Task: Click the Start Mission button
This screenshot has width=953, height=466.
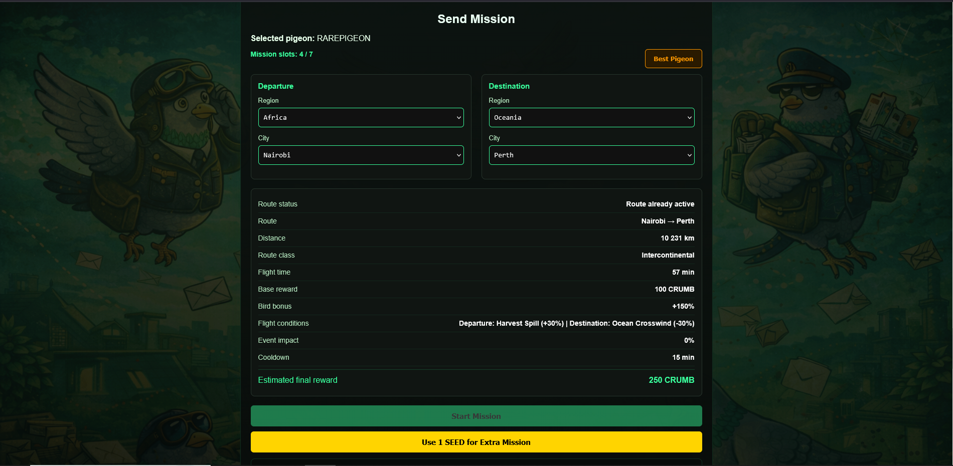Action: pos(476,416)
